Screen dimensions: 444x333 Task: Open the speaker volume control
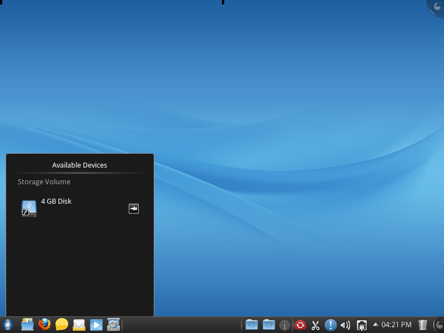click(345, 325)
